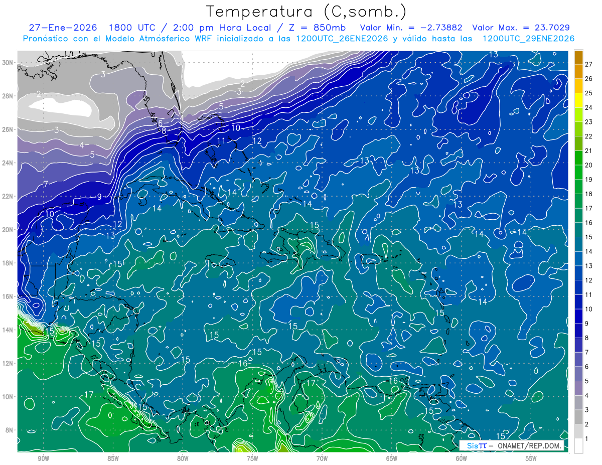Click the white bottom segment of the color bar
The width and height of the screenshot is (602, 465).
tap(579, 446)
